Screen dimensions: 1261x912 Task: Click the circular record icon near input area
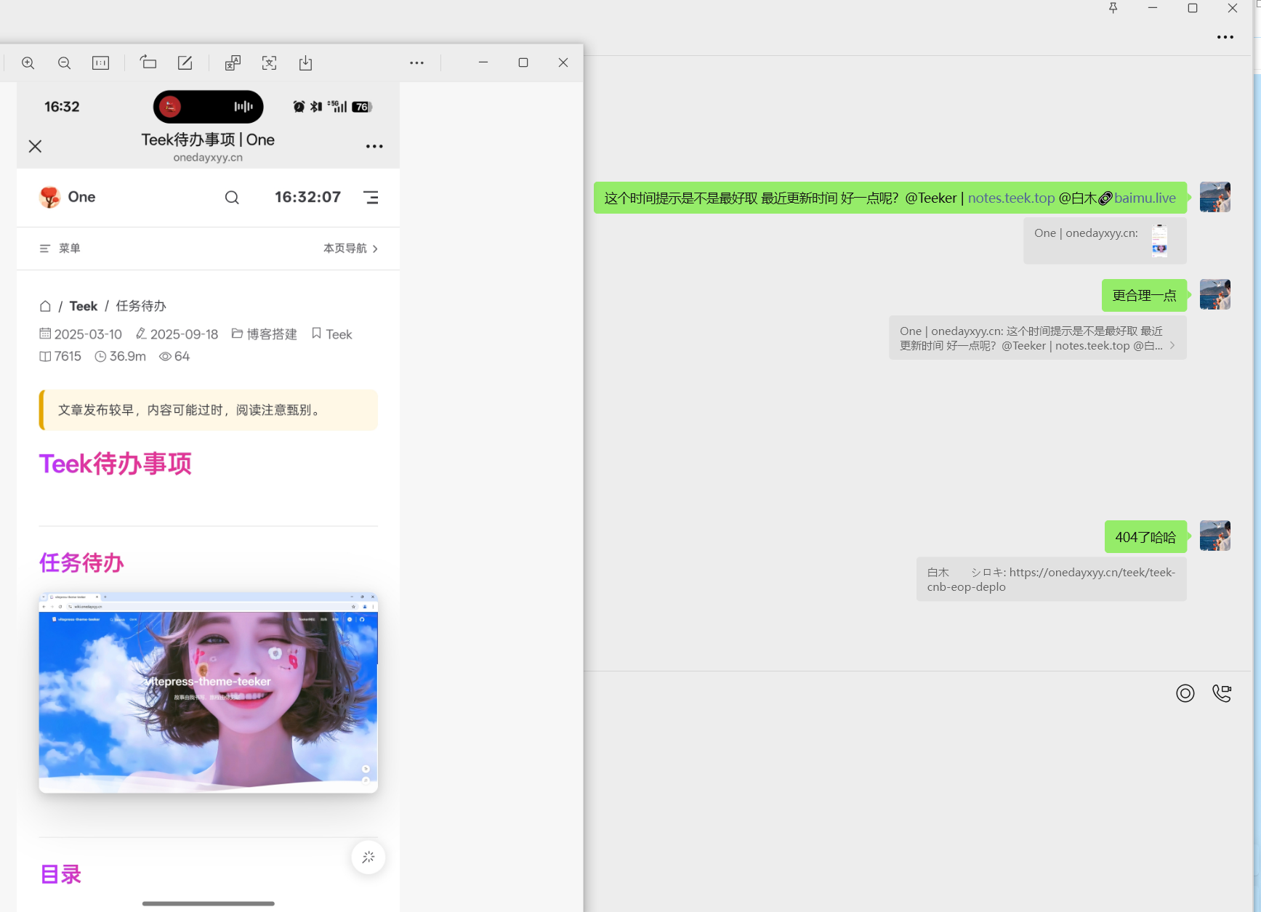click(x=1185, y=693)
